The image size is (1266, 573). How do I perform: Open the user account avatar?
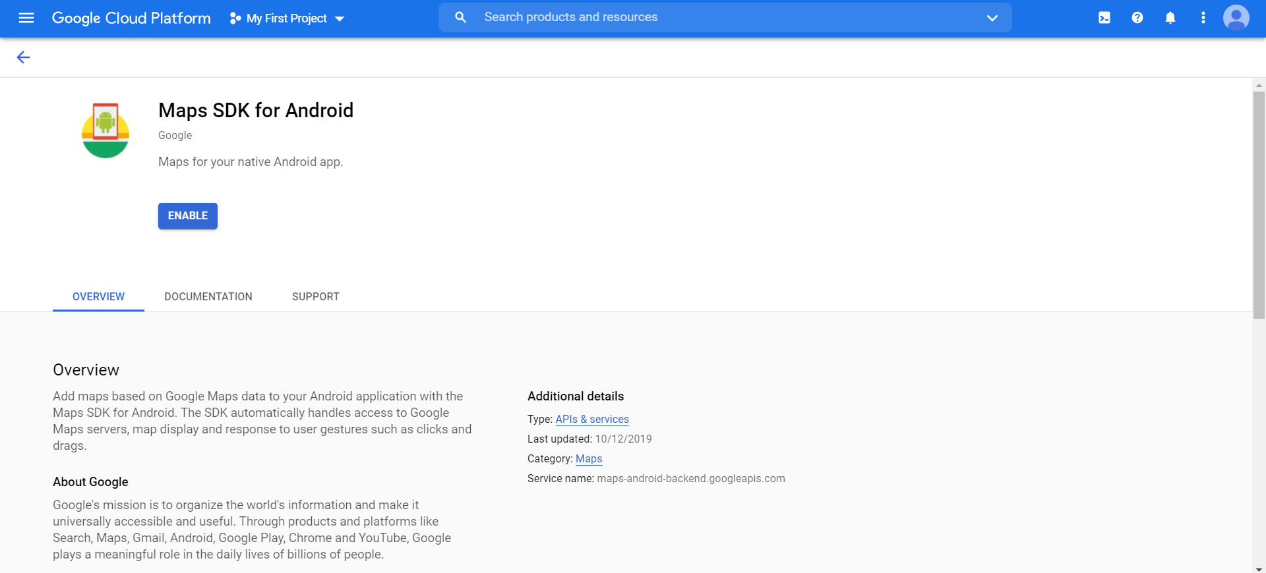pos(1236,18)
